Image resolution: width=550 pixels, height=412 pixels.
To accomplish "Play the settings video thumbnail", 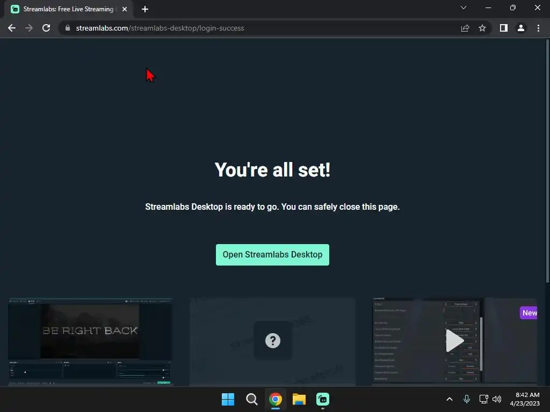I will (x=454, y=341).
